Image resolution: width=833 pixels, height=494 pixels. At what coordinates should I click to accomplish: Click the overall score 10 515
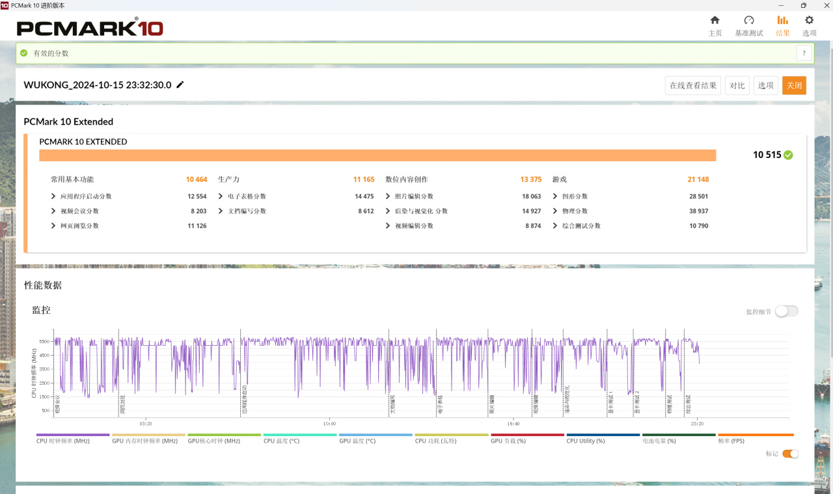(767, 155)
